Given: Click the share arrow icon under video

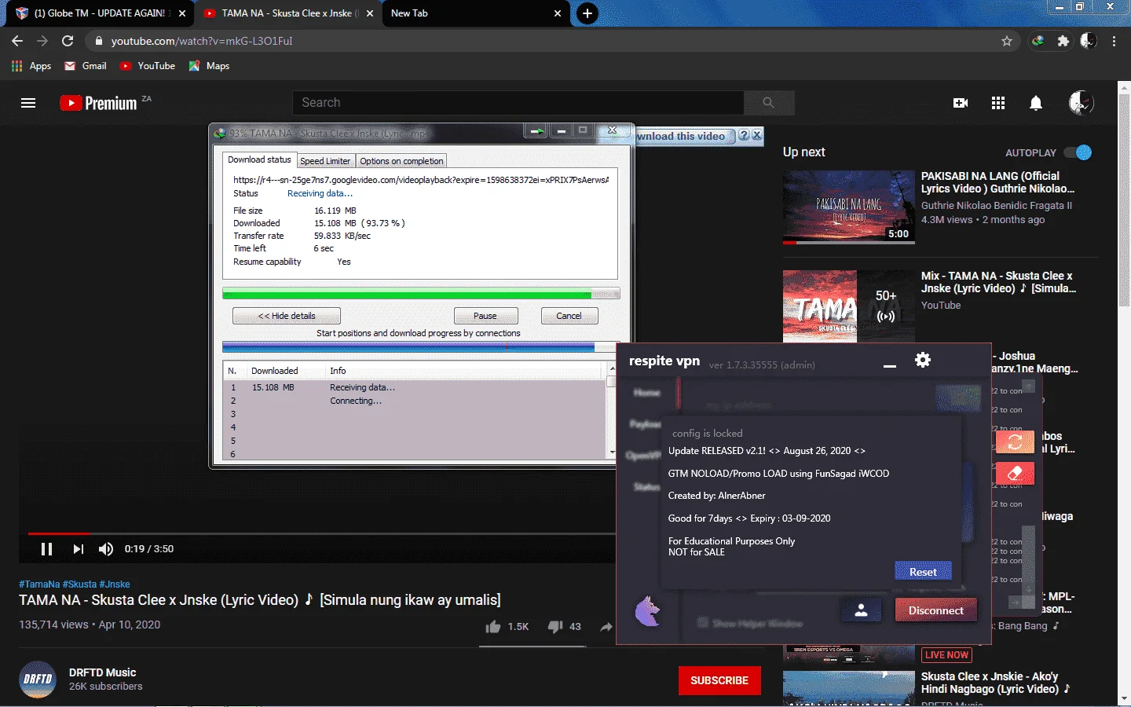Looking at the screenshot, I should pyautogui.click(x=606, y=626).
